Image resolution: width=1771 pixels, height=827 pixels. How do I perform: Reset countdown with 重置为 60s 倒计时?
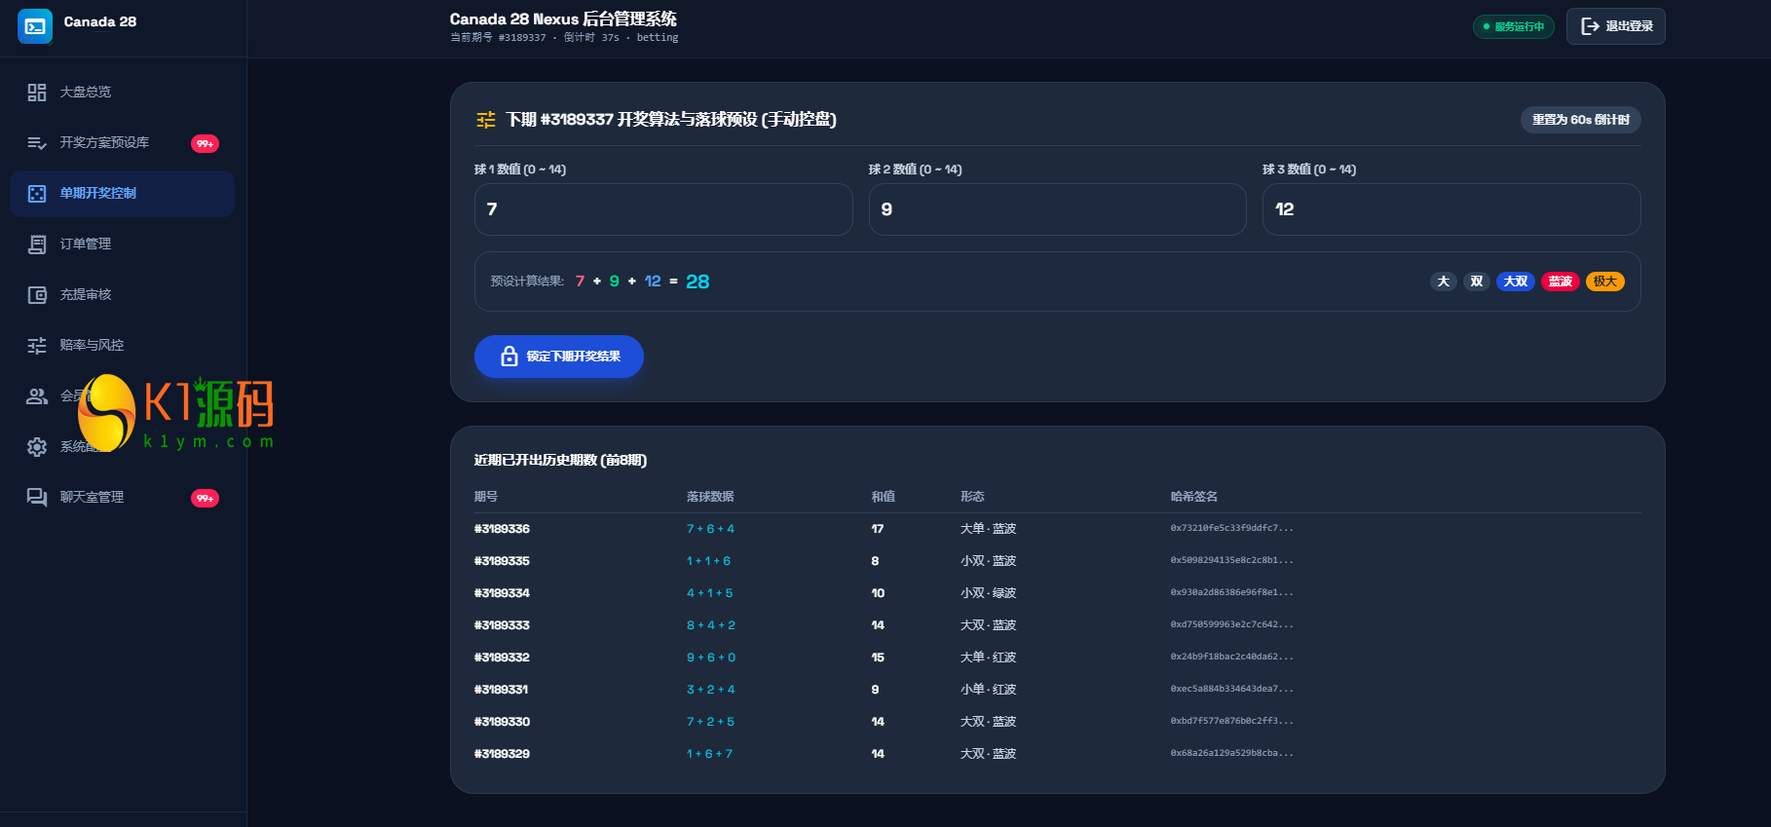click(1581, 120)
